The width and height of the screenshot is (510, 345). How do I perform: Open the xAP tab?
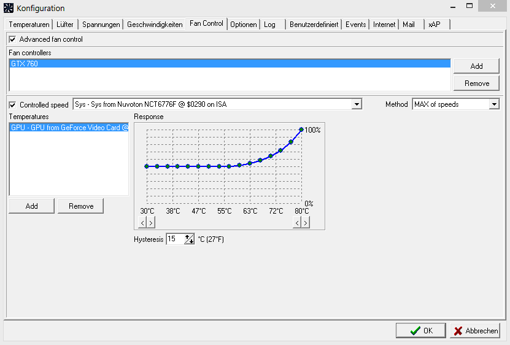(x=438, y=25)
